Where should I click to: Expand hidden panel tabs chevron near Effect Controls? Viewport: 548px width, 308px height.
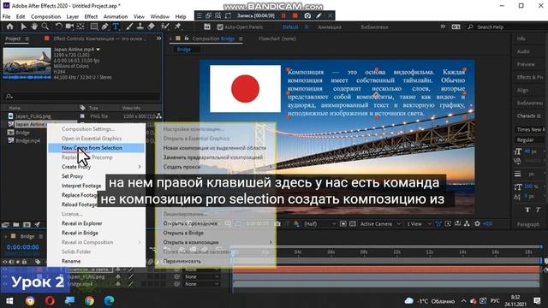pyautogui.click(x=158, y=38)
